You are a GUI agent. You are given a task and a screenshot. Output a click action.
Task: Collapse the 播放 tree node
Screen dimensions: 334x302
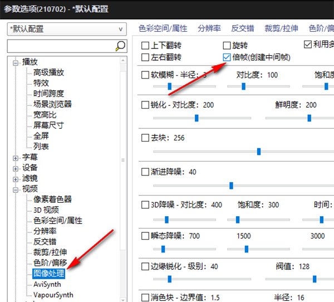point(16,62)
